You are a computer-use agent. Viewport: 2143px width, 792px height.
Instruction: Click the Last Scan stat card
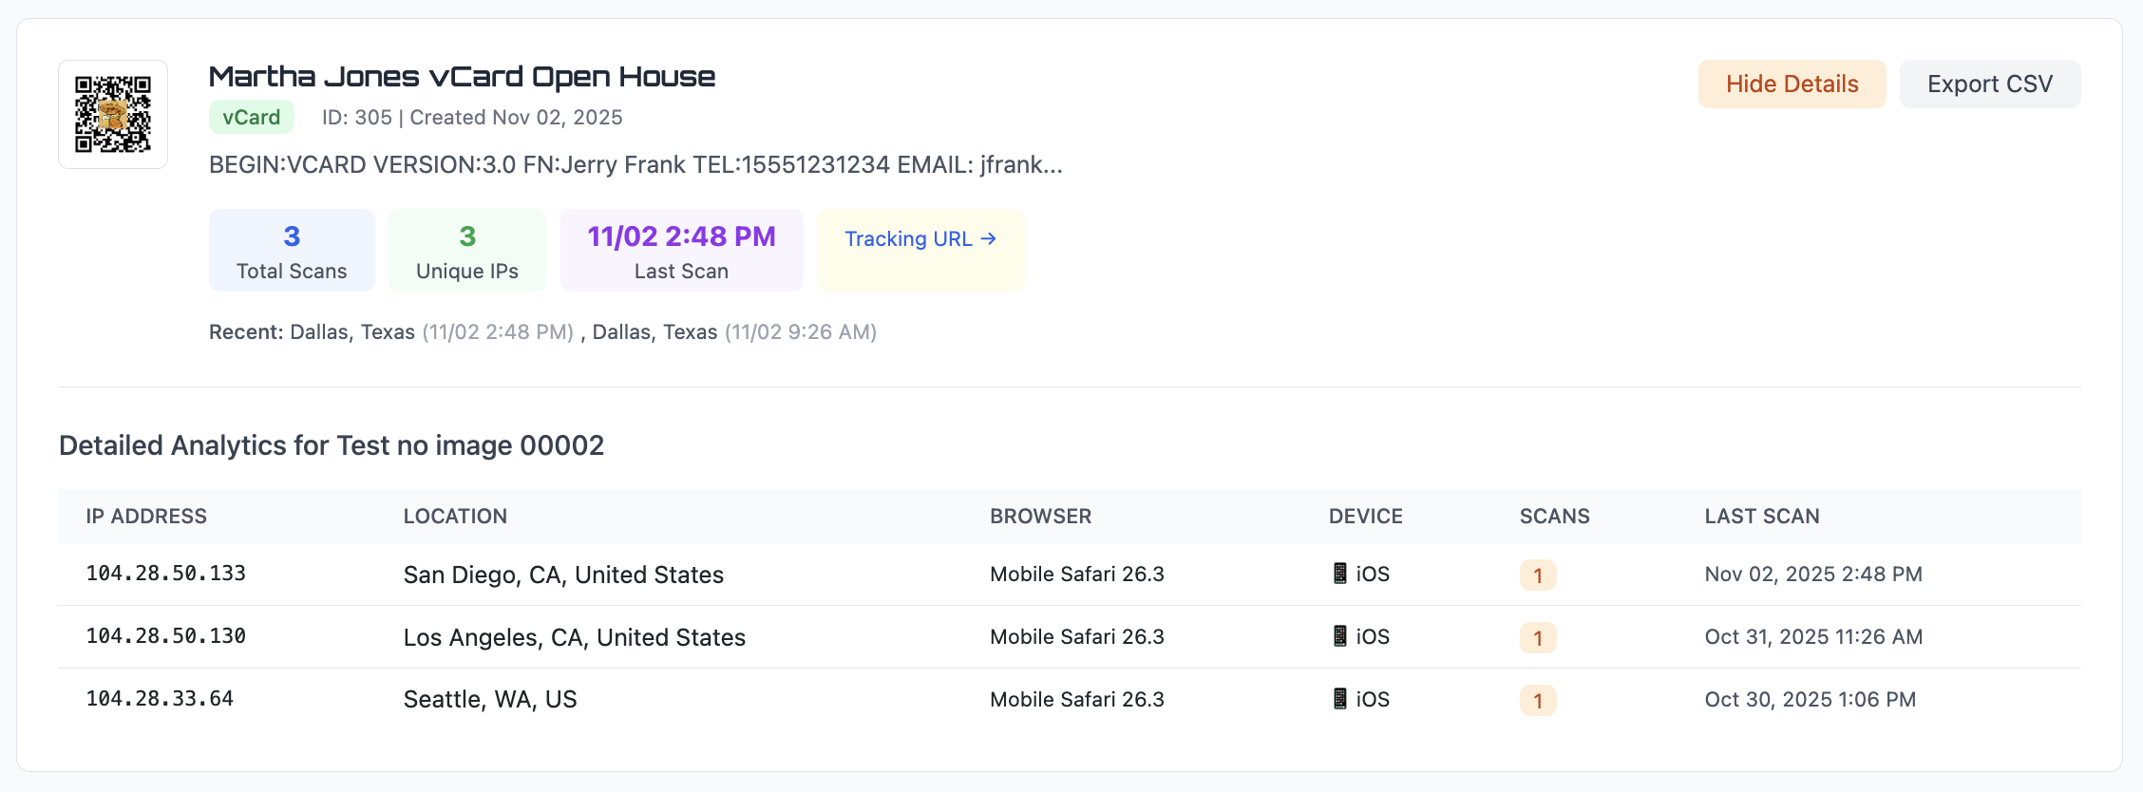tap(681, 251)
